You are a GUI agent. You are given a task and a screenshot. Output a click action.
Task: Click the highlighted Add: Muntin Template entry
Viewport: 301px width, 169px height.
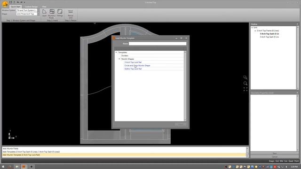tap(124, 155)
